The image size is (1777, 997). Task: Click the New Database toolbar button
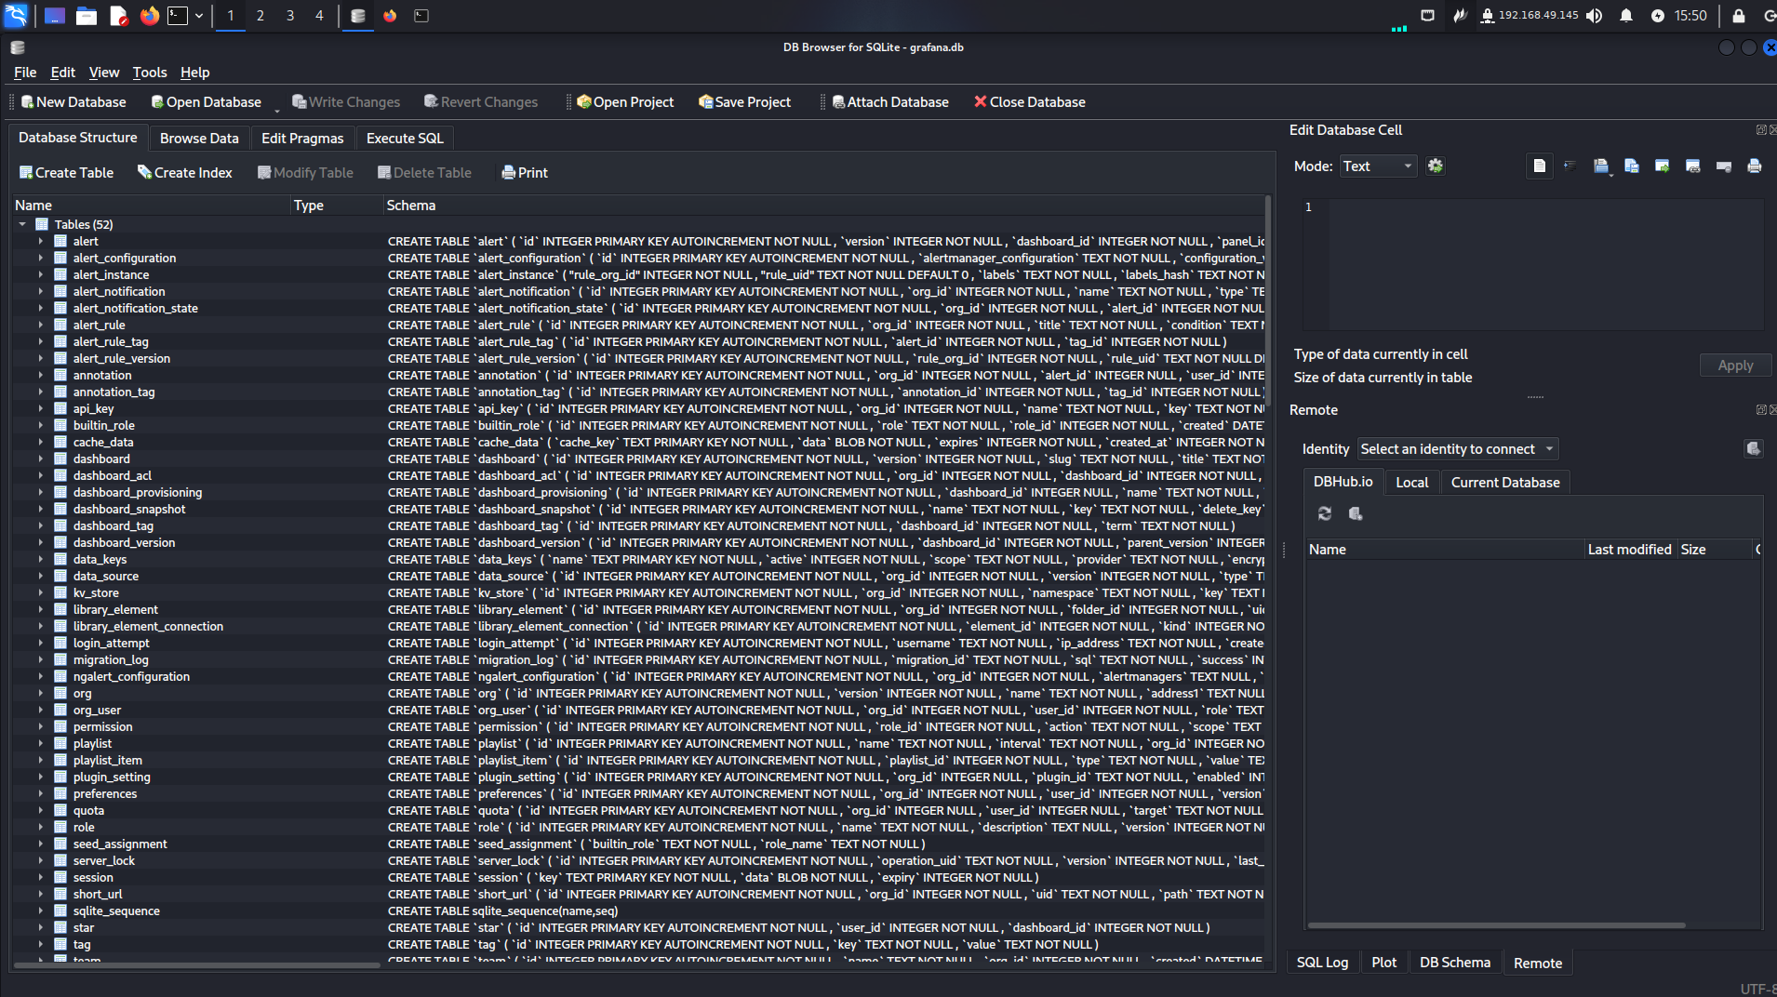73,102
